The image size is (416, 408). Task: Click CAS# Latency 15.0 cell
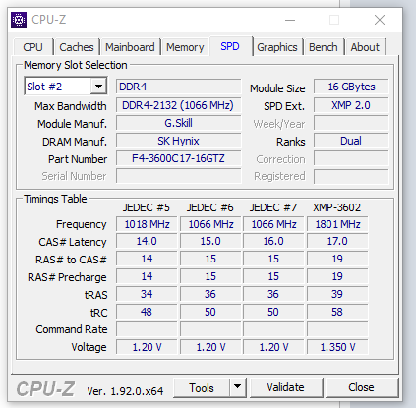(210, 241)
